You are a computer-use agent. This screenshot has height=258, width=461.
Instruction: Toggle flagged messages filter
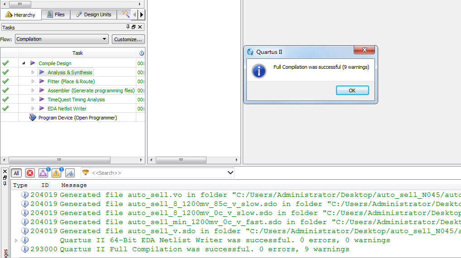tap(70, 173)
